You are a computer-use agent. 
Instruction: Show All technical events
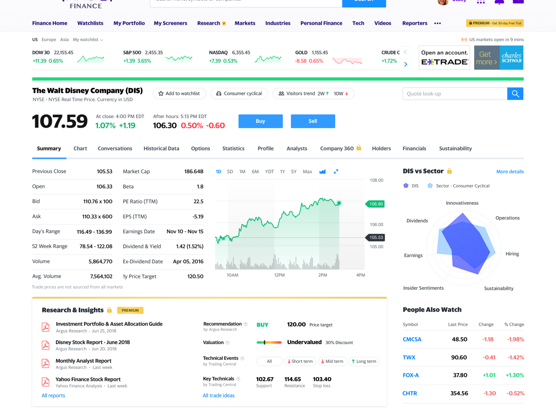(x=269, y=361)
